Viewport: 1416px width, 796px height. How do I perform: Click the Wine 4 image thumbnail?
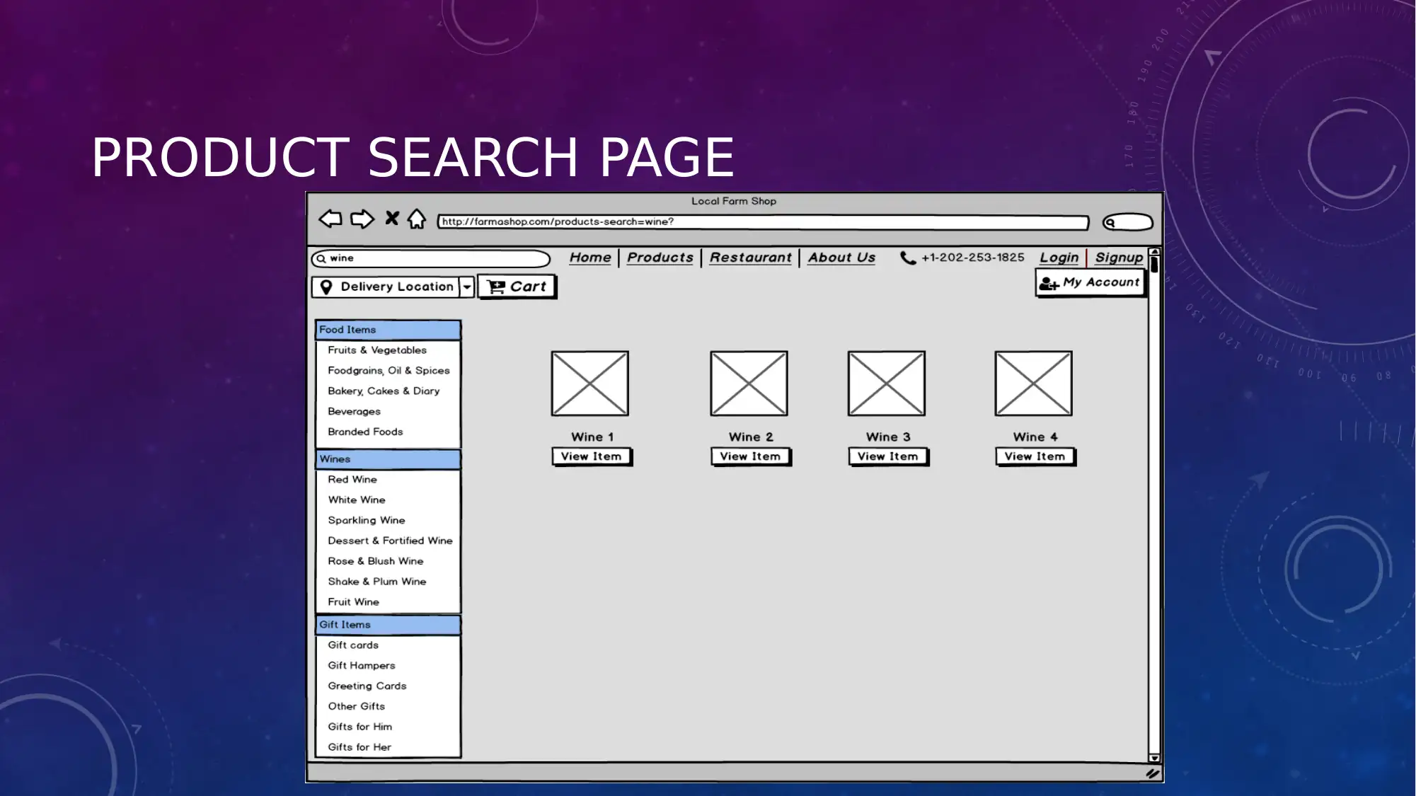pos(1034,383)
